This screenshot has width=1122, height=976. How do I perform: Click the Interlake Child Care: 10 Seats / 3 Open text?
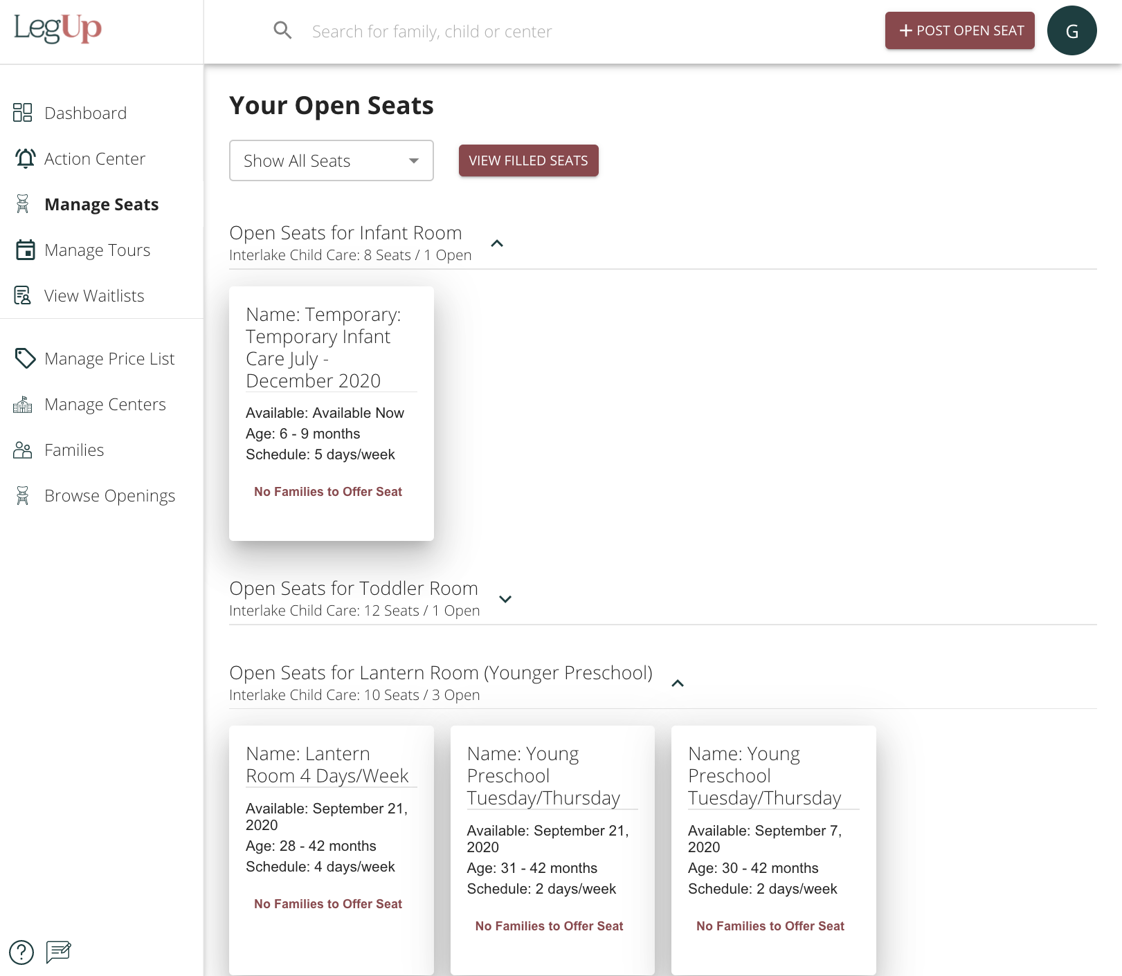354,695
